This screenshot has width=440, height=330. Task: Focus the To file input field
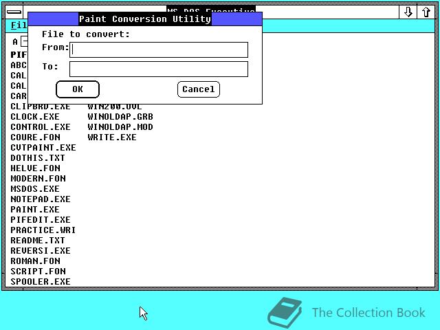[x=159, y=69]
